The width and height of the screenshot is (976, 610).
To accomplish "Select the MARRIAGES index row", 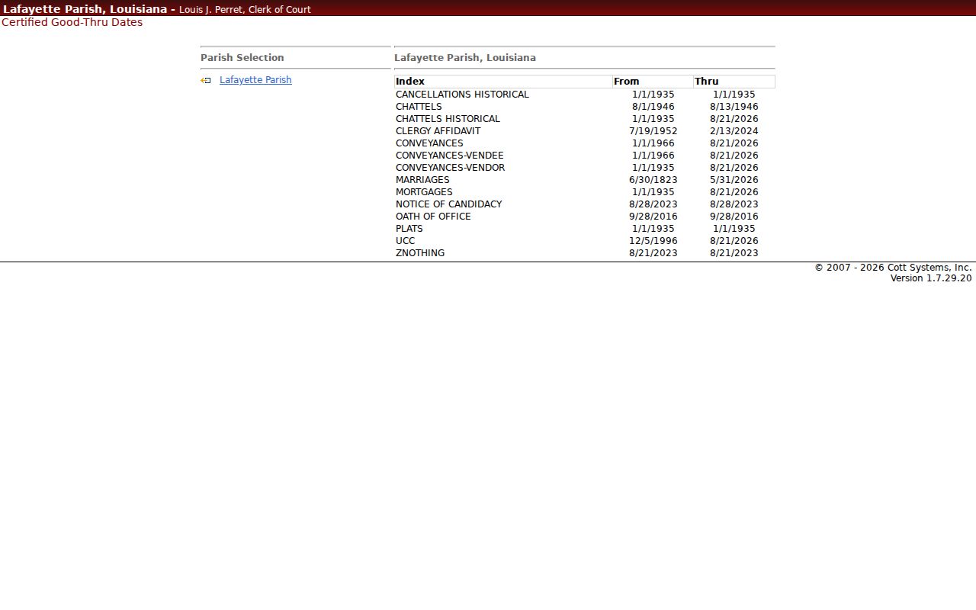I will [x=585, y=180].
